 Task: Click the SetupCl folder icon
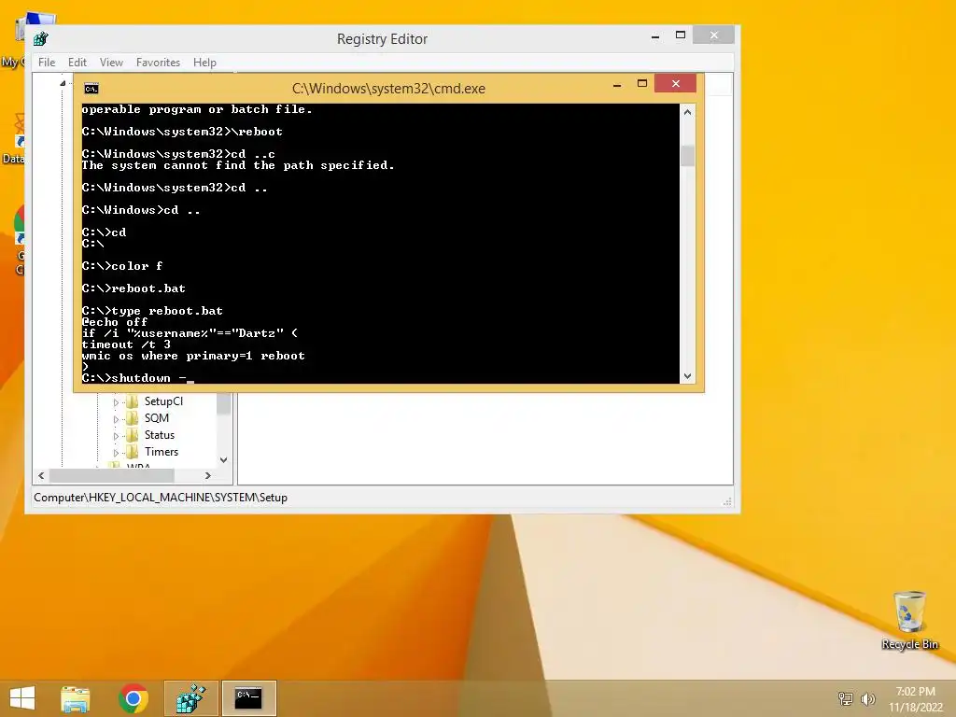coord(133,401)
